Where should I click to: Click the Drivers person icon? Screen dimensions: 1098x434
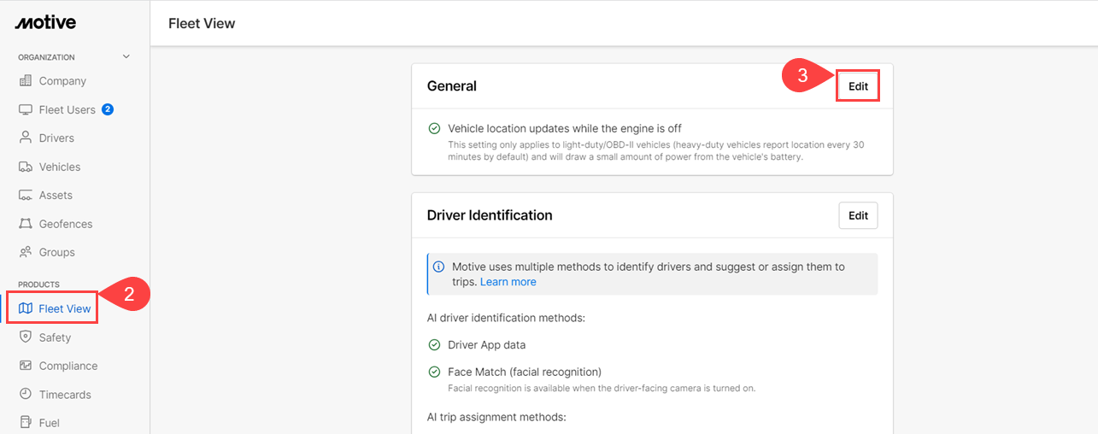[x=26, y=138]
